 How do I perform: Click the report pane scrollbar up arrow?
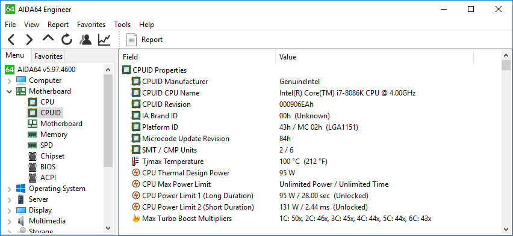506,55
